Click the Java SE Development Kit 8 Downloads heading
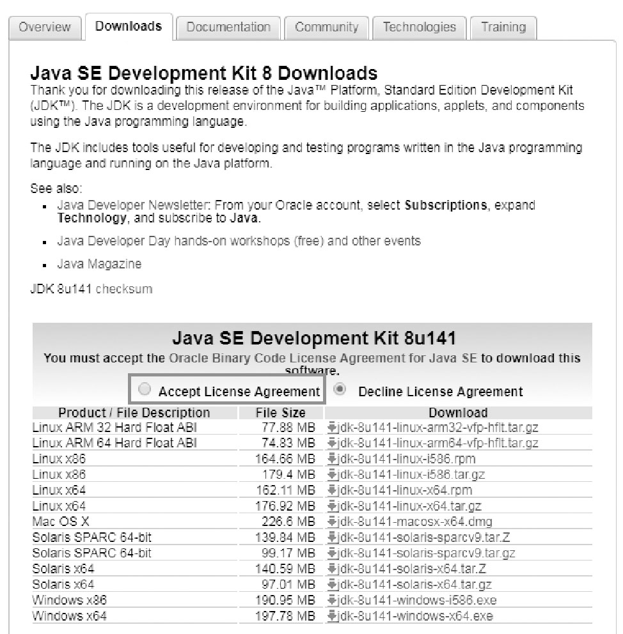This screenshot has height=634, width=623. point(204,73)
